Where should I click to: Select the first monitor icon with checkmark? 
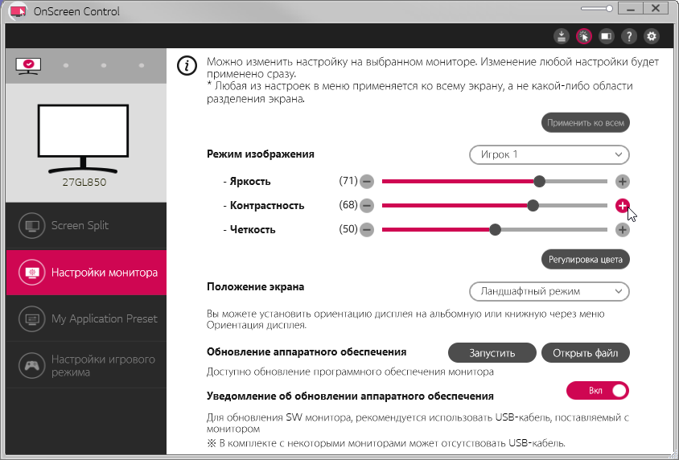[x=28, y=65]
